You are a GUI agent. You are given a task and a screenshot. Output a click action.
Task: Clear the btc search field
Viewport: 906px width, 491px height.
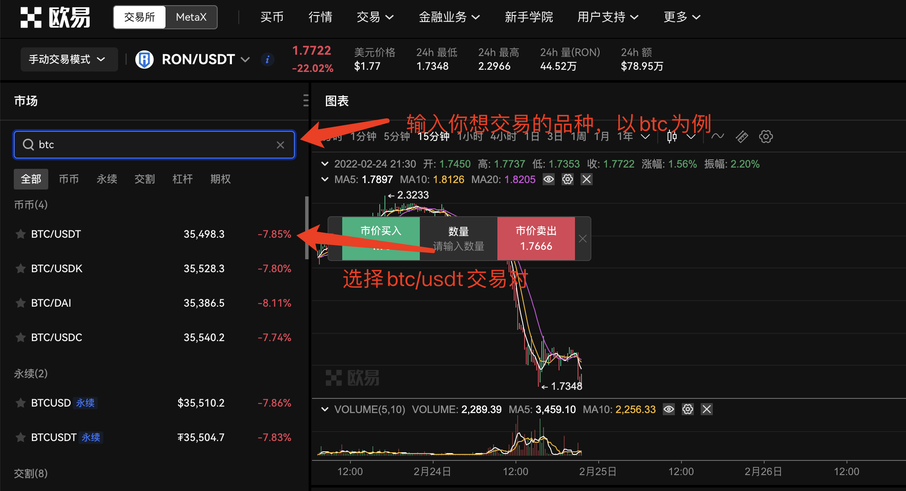(x=280, y=145)
